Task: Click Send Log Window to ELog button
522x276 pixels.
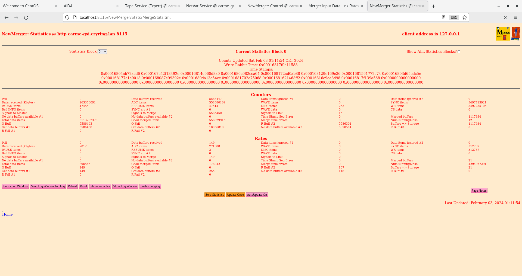Action: [48, 186]
